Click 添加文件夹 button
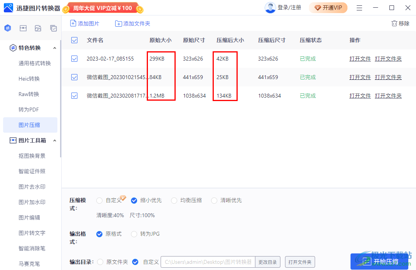This screenshot has height=270, width=416. 133,24
